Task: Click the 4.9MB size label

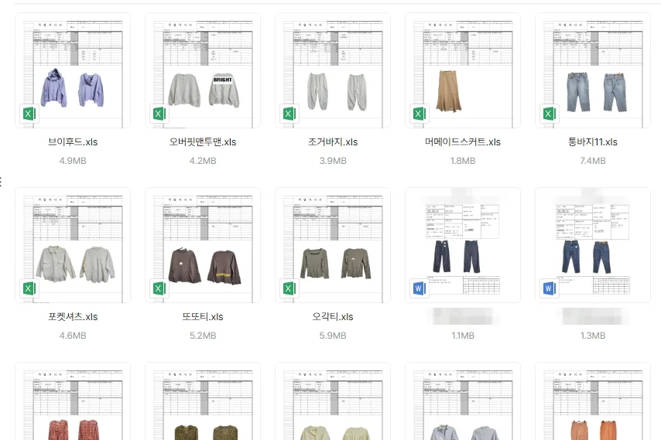Action: (73, 161)
